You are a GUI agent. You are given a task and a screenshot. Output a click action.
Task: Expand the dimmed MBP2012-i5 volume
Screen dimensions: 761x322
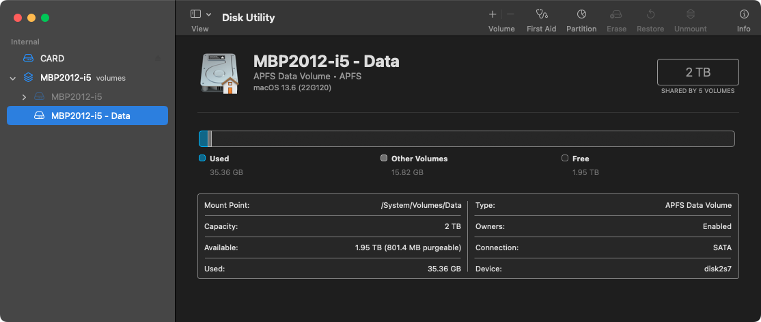click(x=25, y=97)
